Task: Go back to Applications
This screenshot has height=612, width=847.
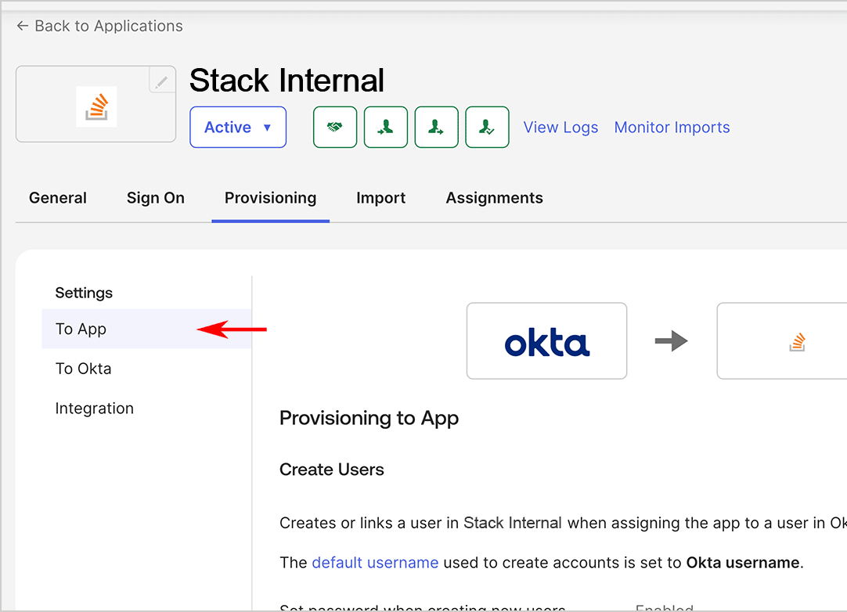Action: click(x=99, y=26)
